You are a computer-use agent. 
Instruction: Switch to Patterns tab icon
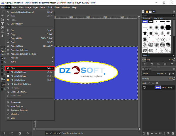click(x=147, y=11)
